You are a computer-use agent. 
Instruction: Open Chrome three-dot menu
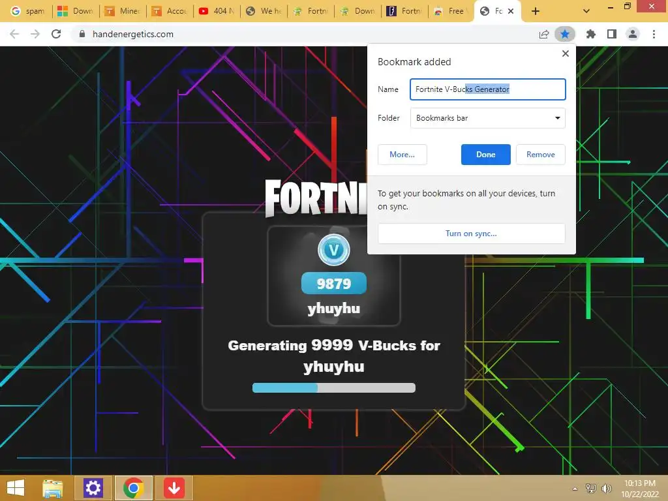point(654,34)
